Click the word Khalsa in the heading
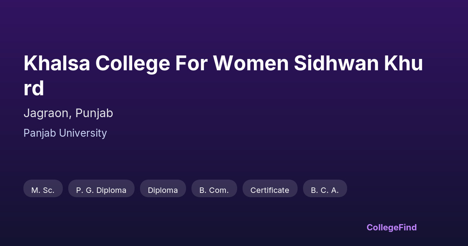Image resolution: width=468 pixels, height=246 pixels. [x=56, y=63]
